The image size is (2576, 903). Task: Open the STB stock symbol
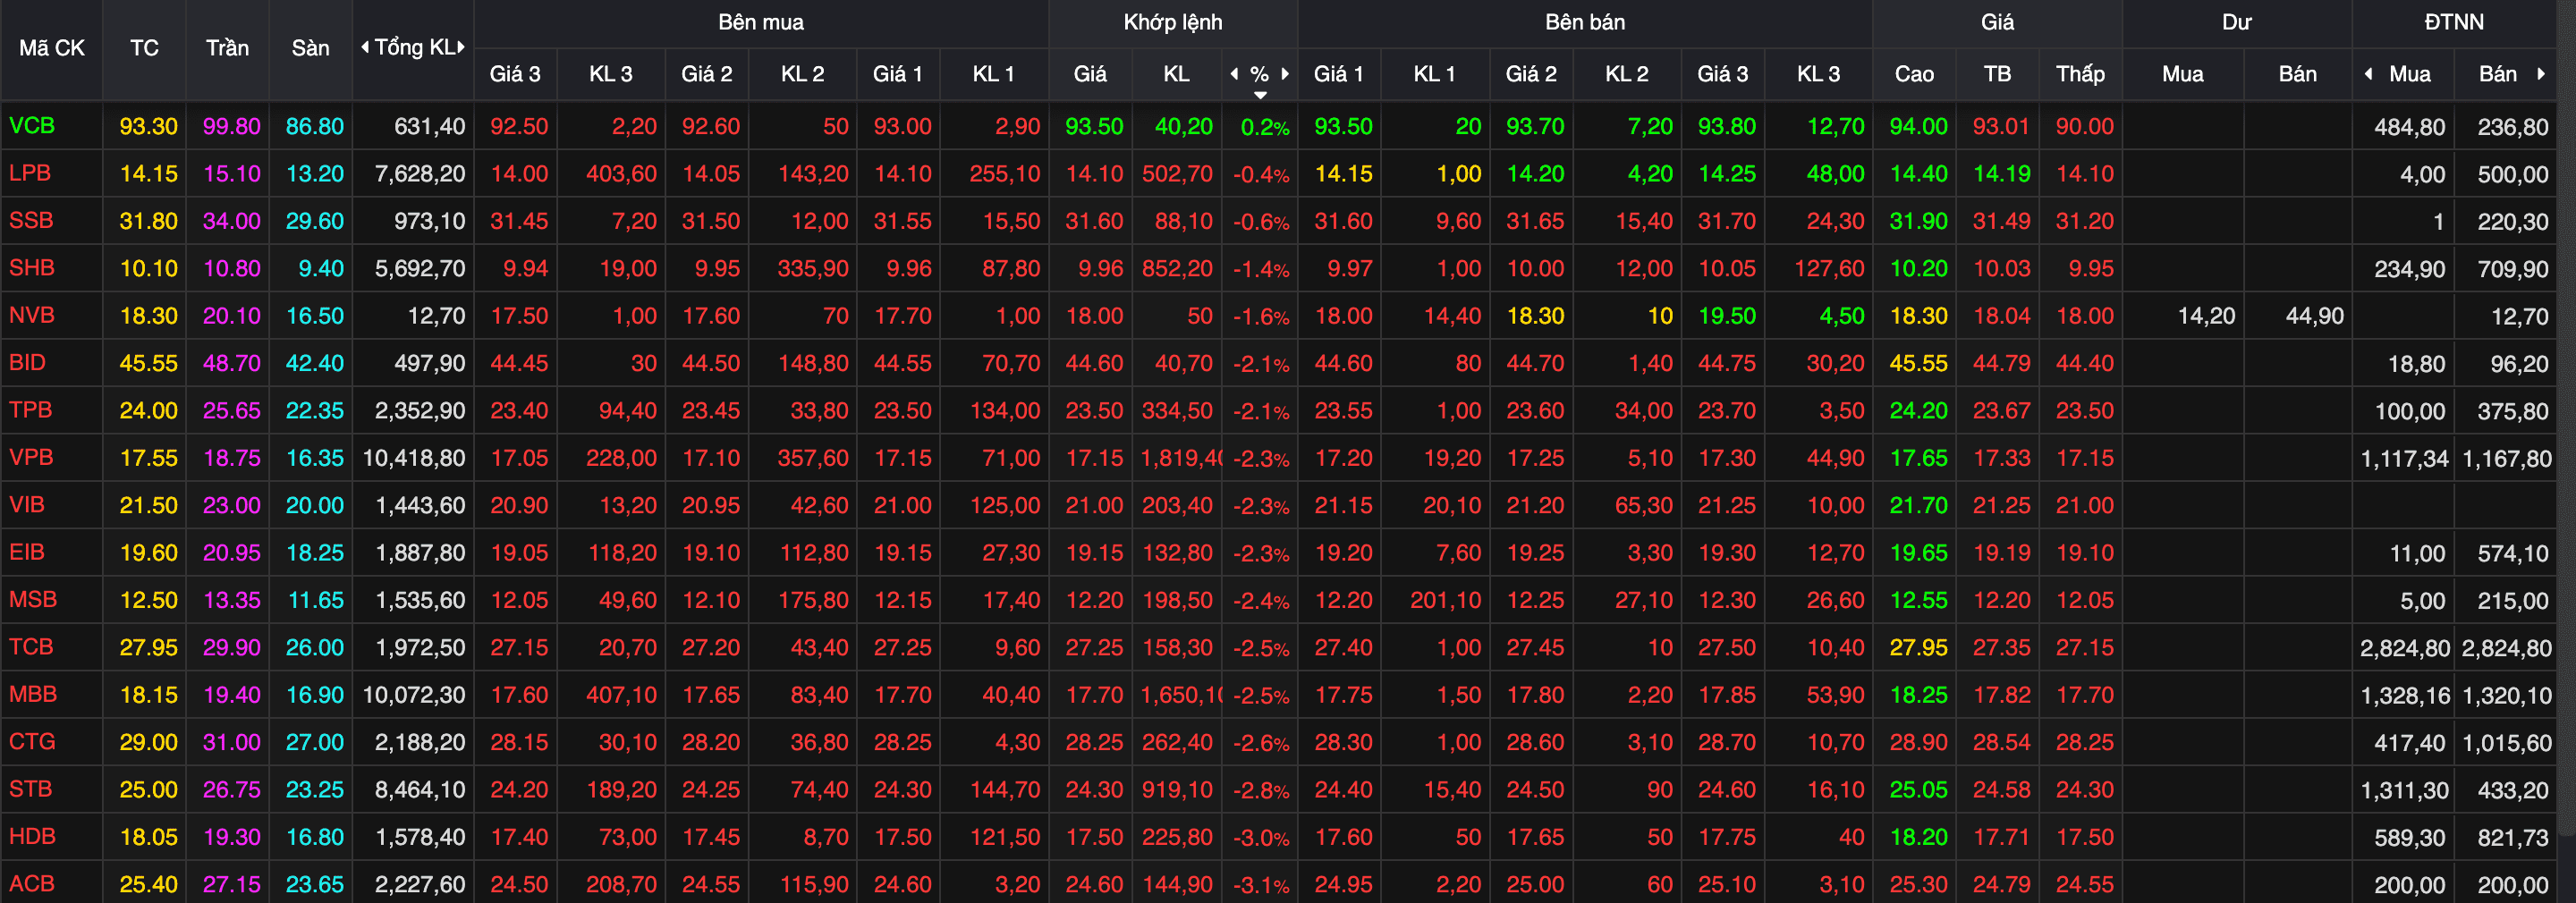pos(30,789)
